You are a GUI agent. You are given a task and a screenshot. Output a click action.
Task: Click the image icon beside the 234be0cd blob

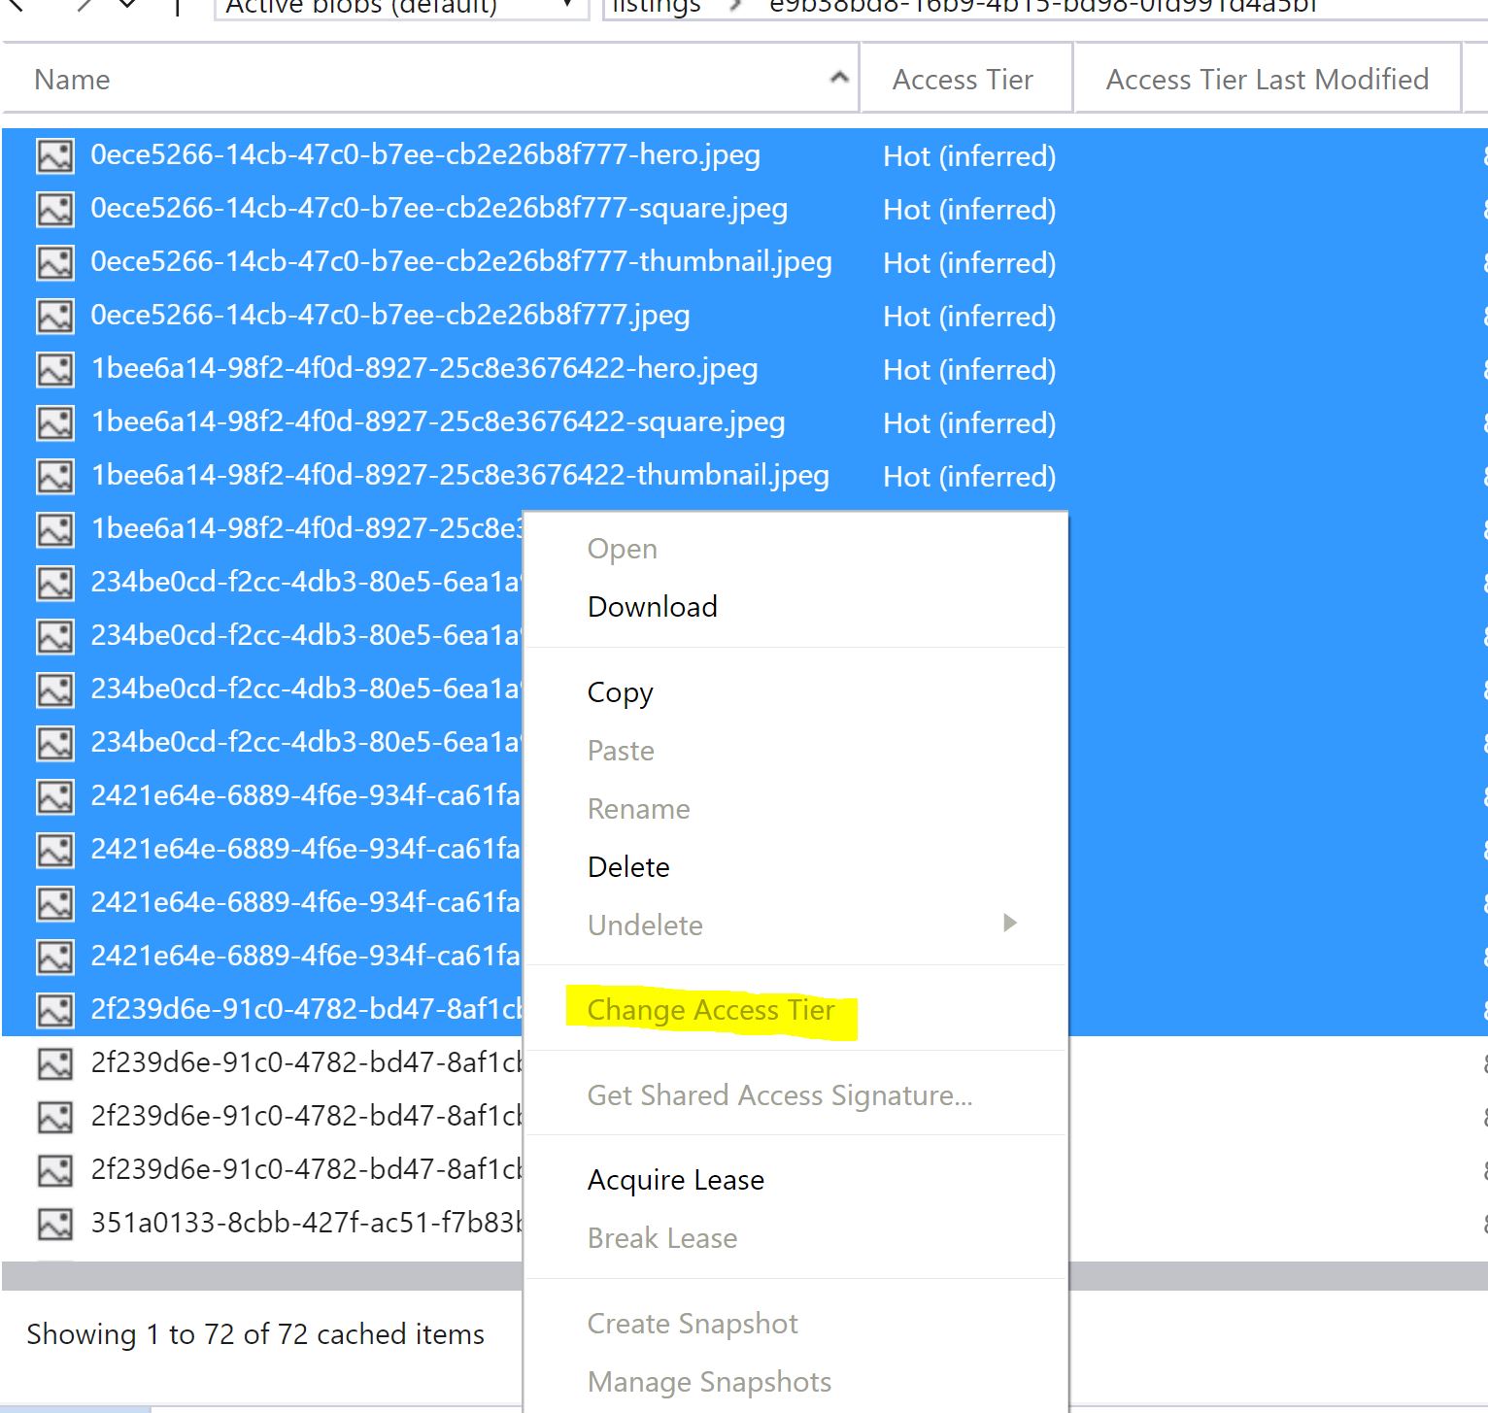pos(55,583)
